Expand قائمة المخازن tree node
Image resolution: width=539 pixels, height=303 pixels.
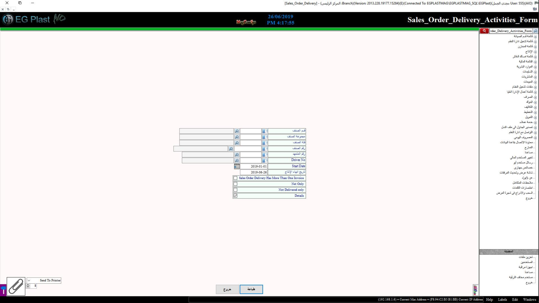click(x=535, y=47)
